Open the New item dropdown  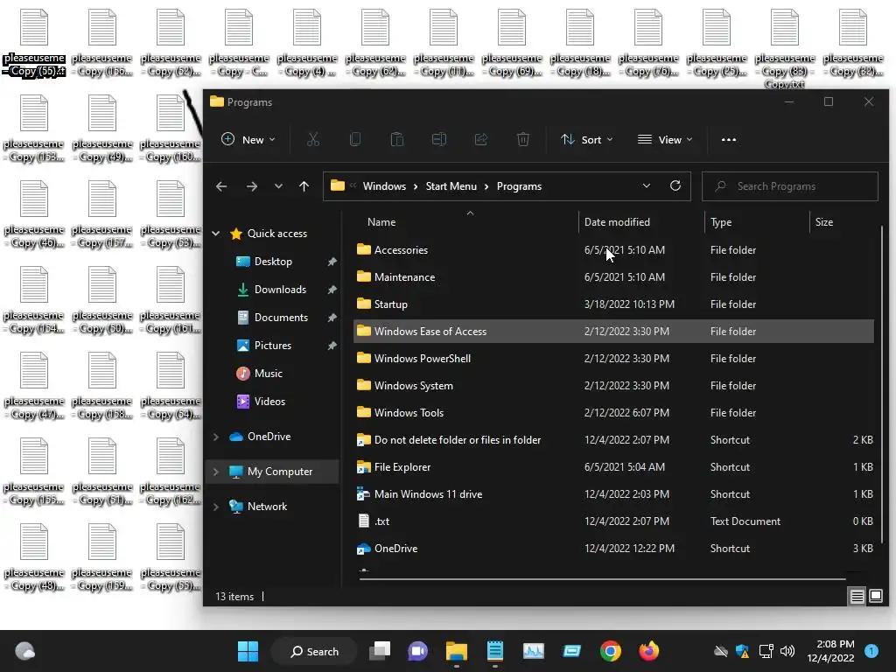tap(248, 139)
